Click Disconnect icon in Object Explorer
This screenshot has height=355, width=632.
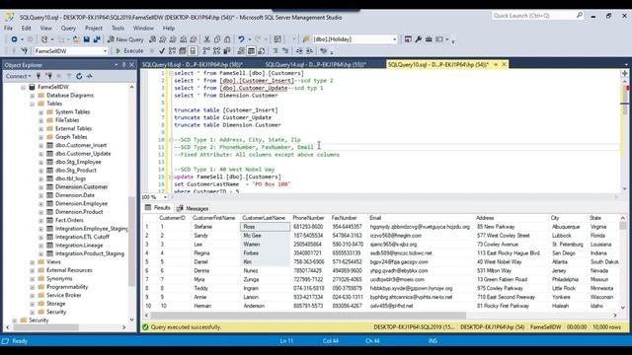(48, 76)
